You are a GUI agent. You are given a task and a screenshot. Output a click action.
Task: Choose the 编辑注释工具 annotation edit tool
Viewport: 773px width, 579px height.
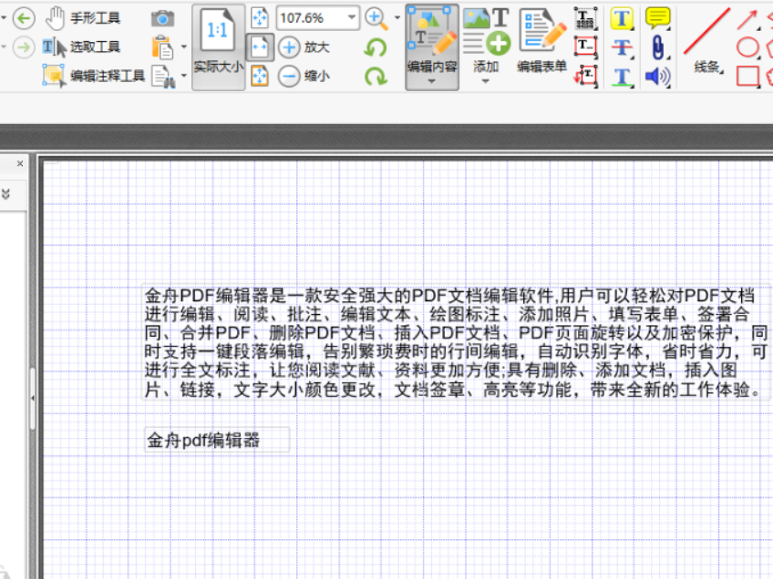pyautogui.click(x=94, y=76)
